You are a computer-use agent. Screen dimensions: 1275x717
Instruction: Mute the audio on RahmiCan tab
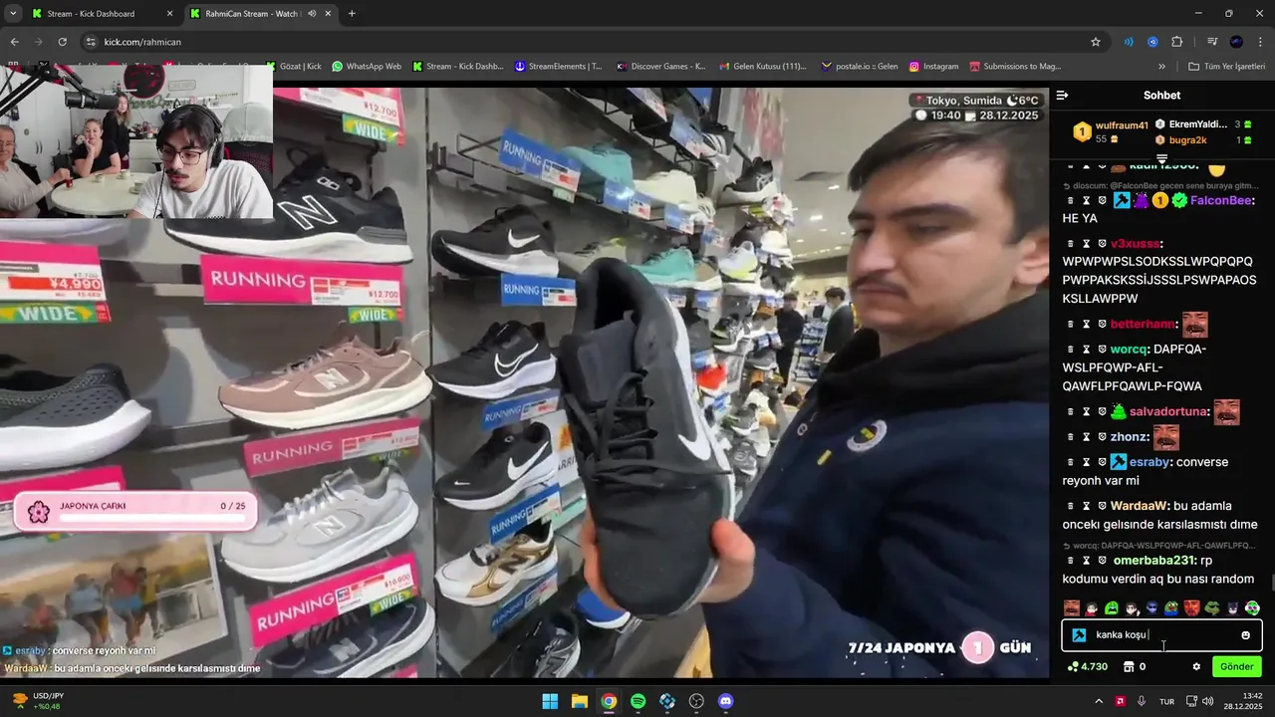(312, 14)
